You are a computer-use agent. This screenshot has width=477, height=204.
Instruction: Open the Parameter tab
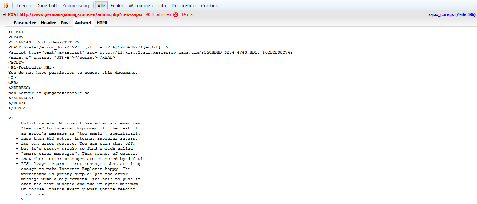click(x=25, y=23)
